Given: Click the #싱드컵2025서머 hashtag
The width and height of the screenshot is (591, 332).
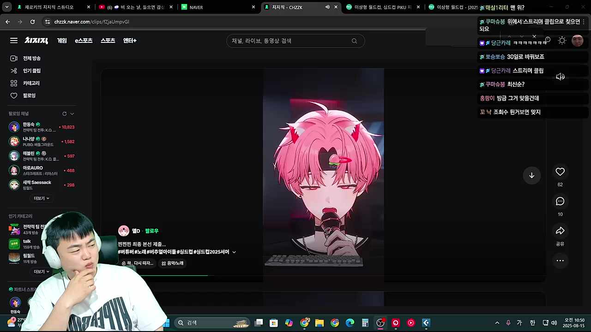Looking at the screenshot, I should click(211, 252).
